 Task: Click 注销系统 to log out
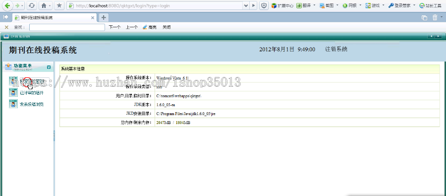pos(336,49)
